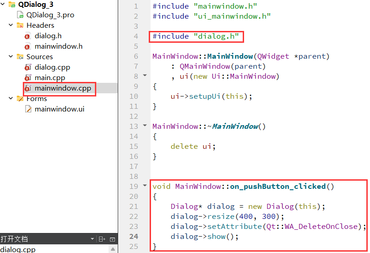Open dialog.cpp from Sources
Viewport: 370px width, 253px height.
(52, 67)
